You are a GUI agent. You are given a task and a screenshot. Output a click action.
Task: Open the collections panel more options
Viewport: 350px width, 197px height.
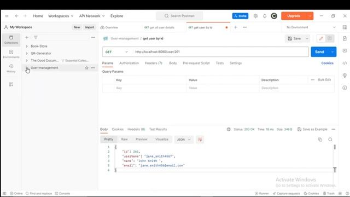pyautogui.click(x=93, y=38)
